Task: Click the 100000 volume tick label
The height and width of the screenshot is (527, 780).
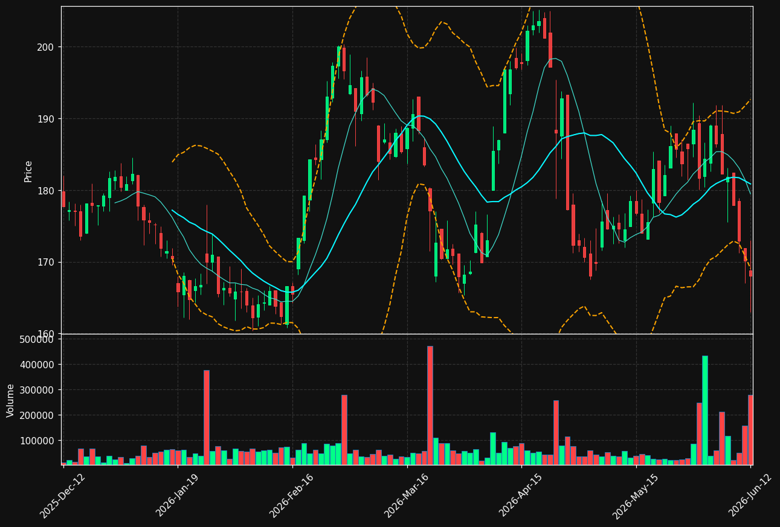Action: click(37, 441)
